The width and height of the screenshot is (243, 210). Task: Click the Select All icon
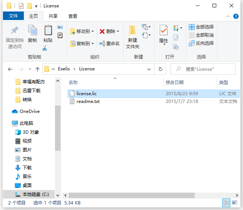192,27
